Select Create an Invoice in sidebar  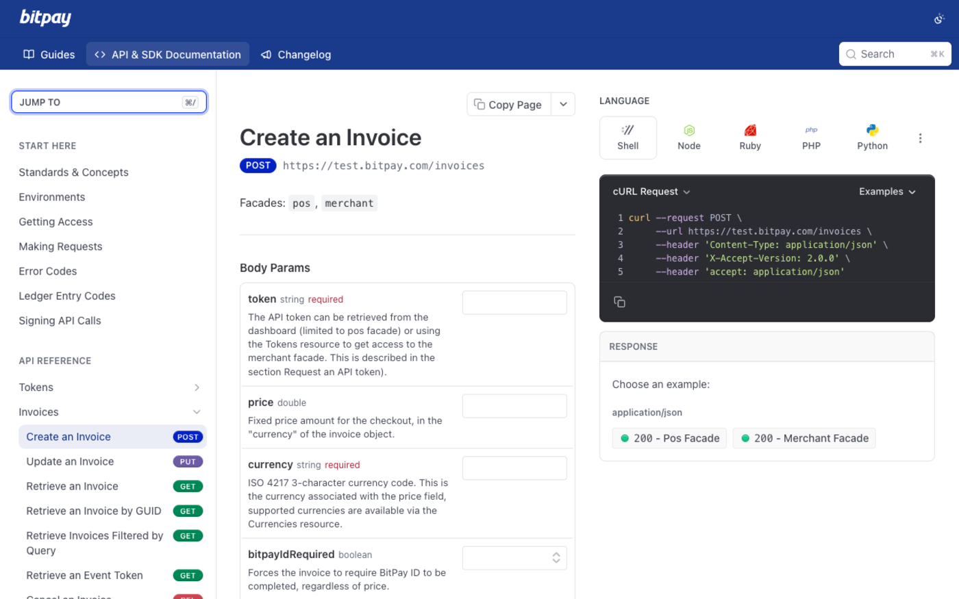112,437
